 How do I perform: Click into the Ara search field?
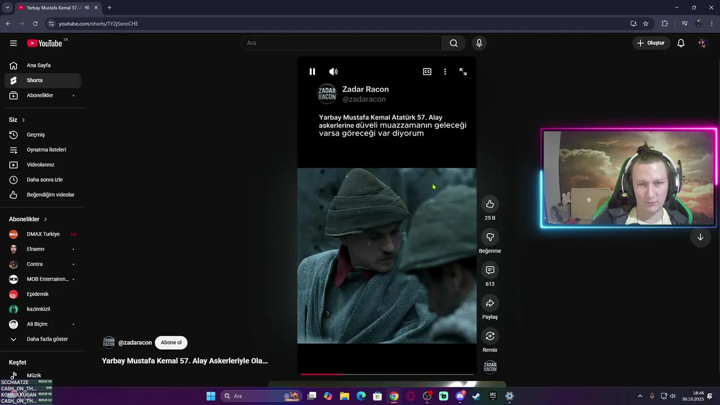pyautogui.click(x=341, y=43)
